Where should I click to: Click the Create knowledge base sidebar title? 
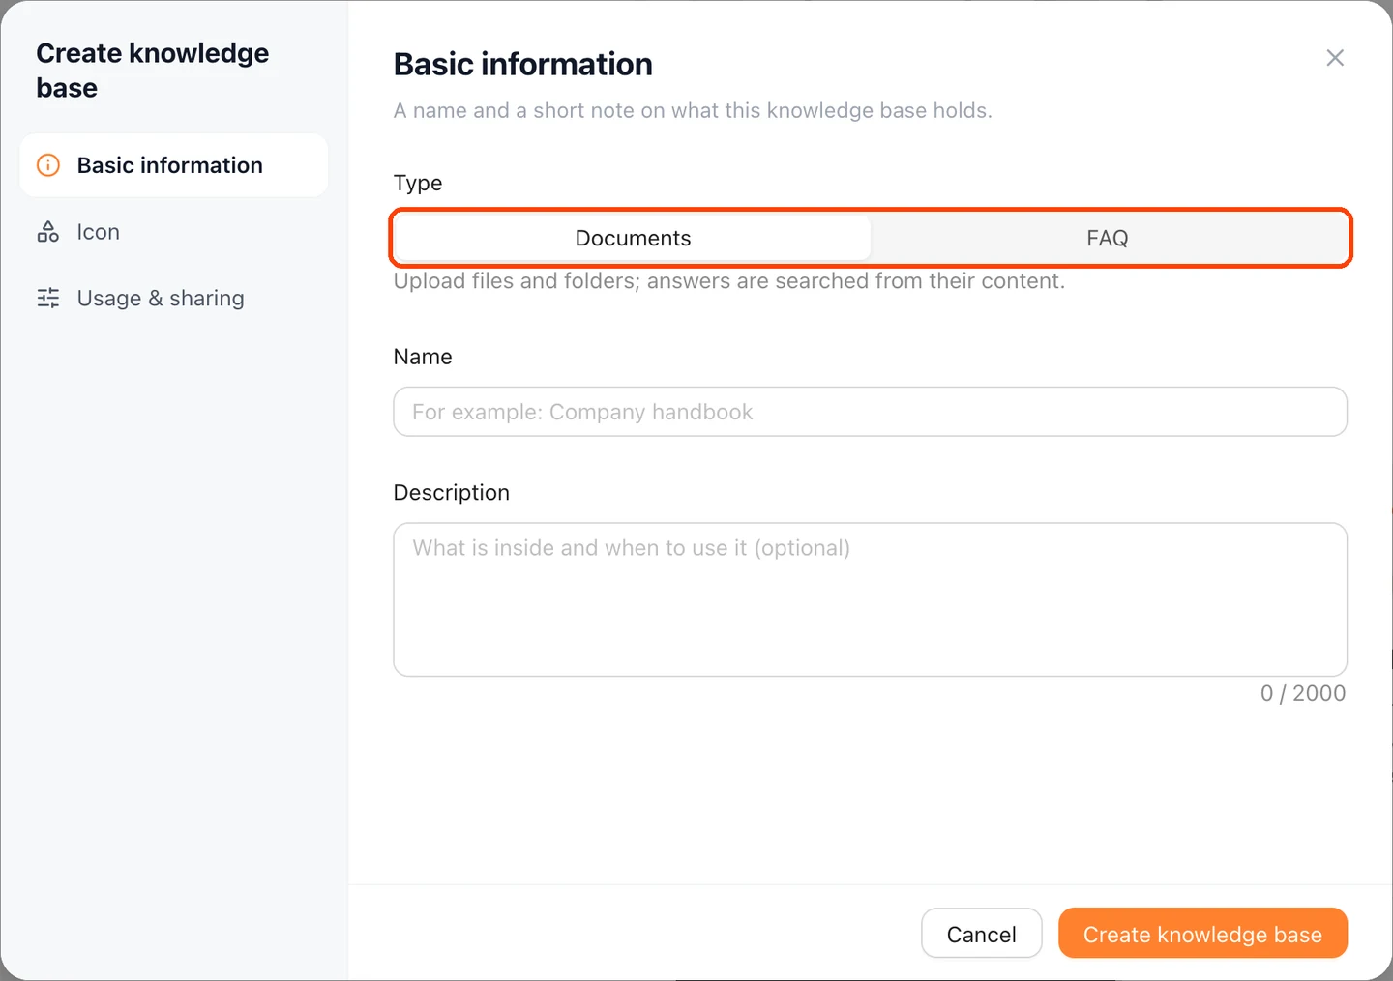point(153,71)
